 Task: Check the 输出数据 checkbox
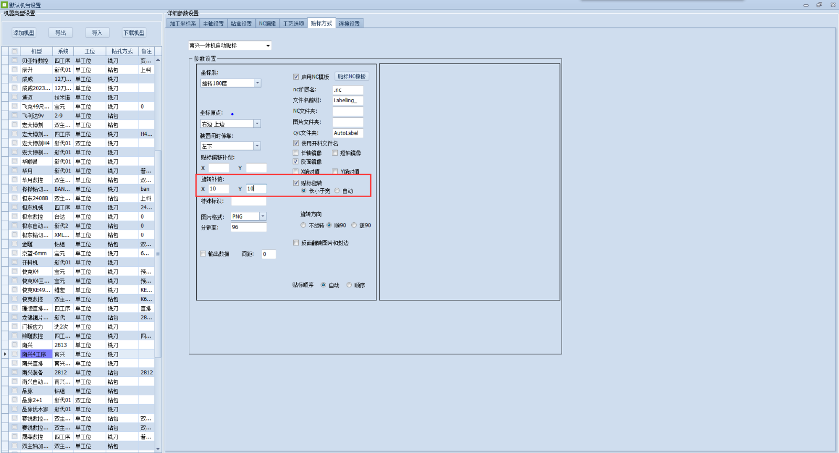point(203,254)
